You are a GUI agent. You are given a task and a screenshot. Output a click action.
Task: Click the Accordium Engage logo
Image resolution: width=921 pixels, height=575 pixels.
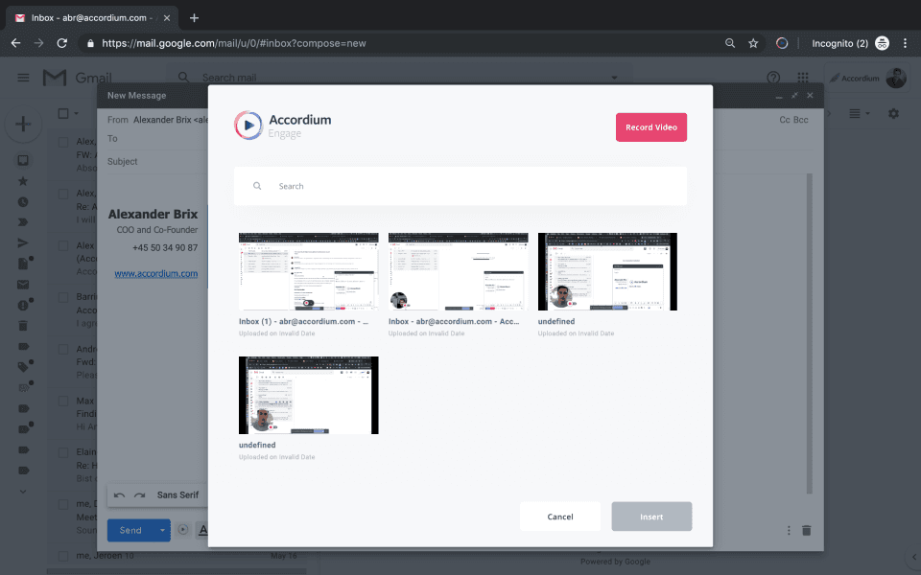point(282,125)
